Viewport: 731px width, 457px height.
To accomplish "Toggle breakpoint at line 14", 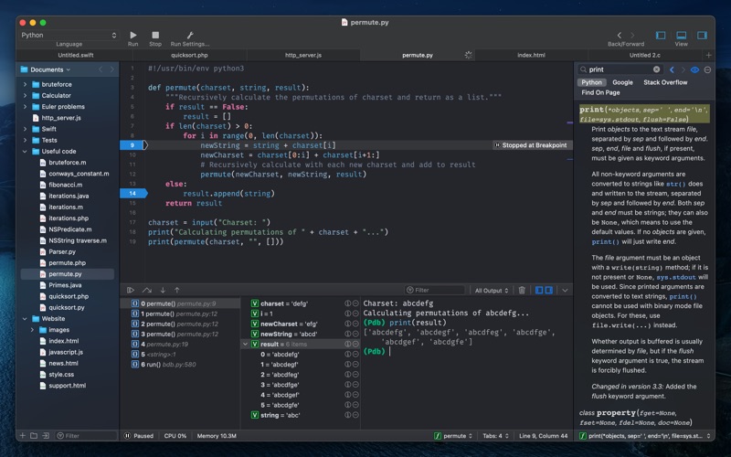I will click(132, 193).
